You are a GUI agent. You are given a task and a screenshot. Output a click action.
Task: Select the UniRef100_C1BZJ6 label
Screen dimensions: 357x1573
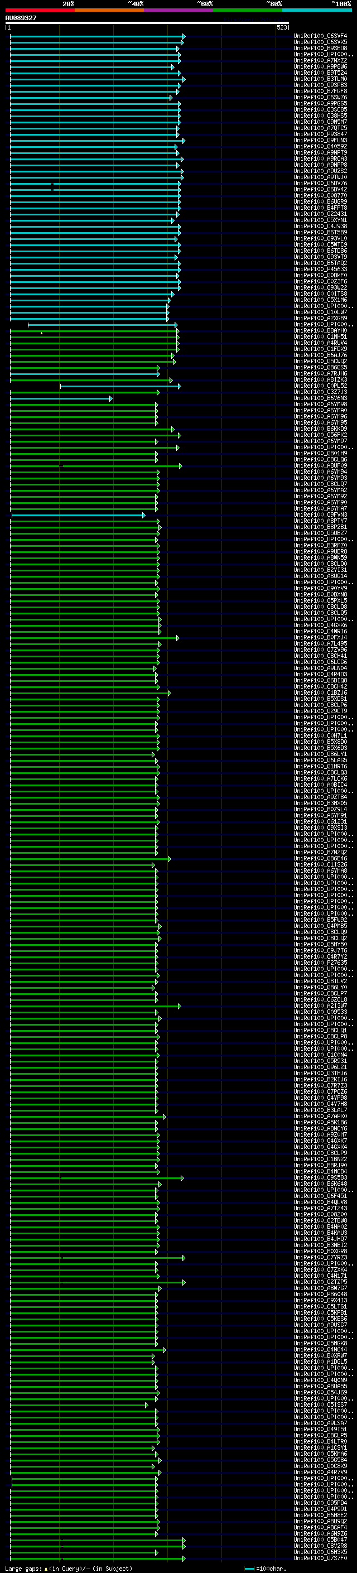[320, 693]
